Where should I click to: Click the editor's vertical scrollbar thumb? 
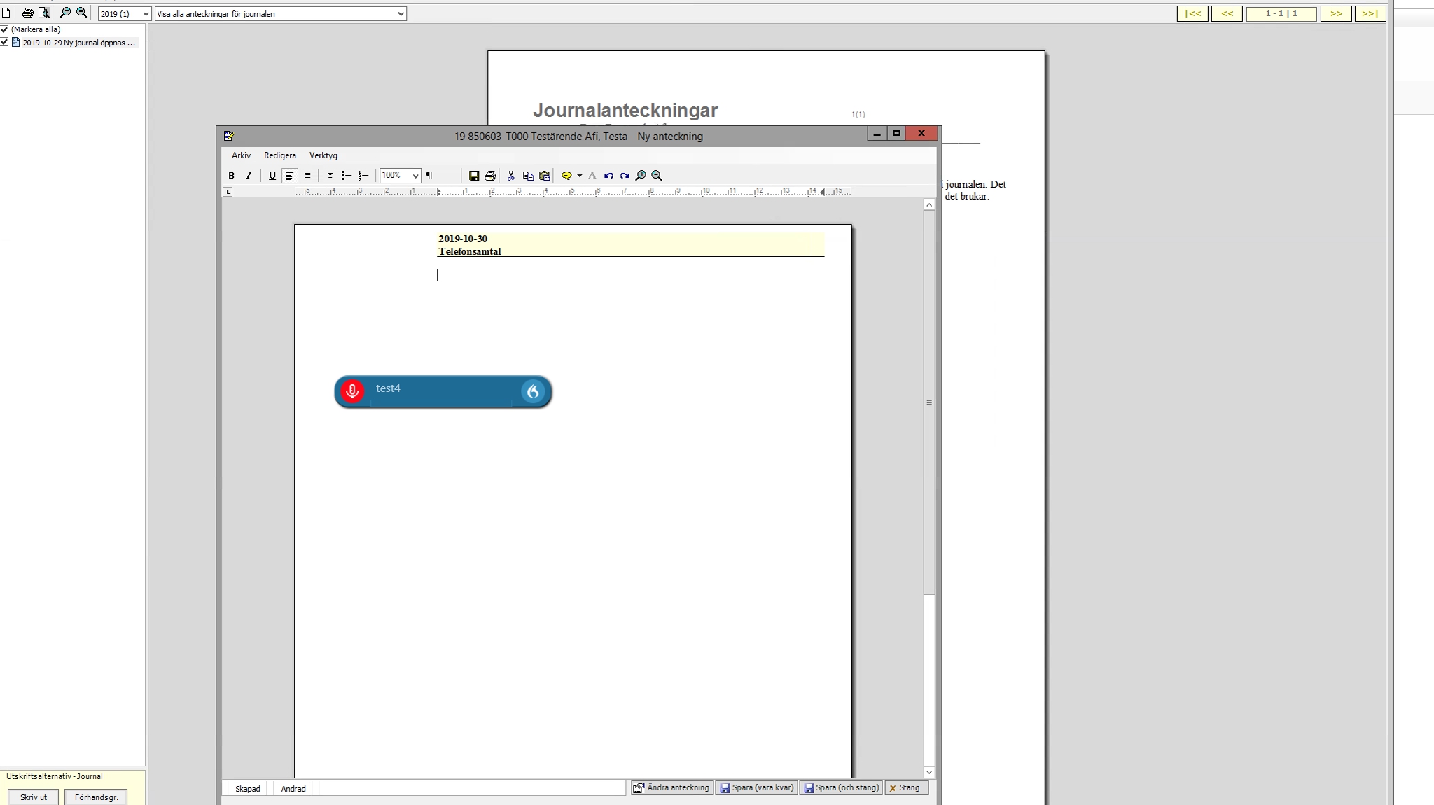(929, 402)
